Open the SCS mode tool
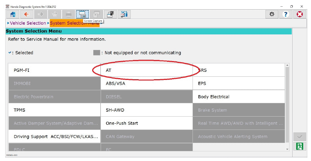Screen dimensions: 311x161 pos(124,14)
